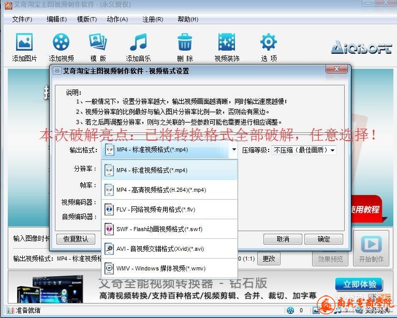Select MP4 高清视频格式 (H.264) option
The height and width of the screenshot is (318, 397).
pyautogui.click(x=169, y=190)
